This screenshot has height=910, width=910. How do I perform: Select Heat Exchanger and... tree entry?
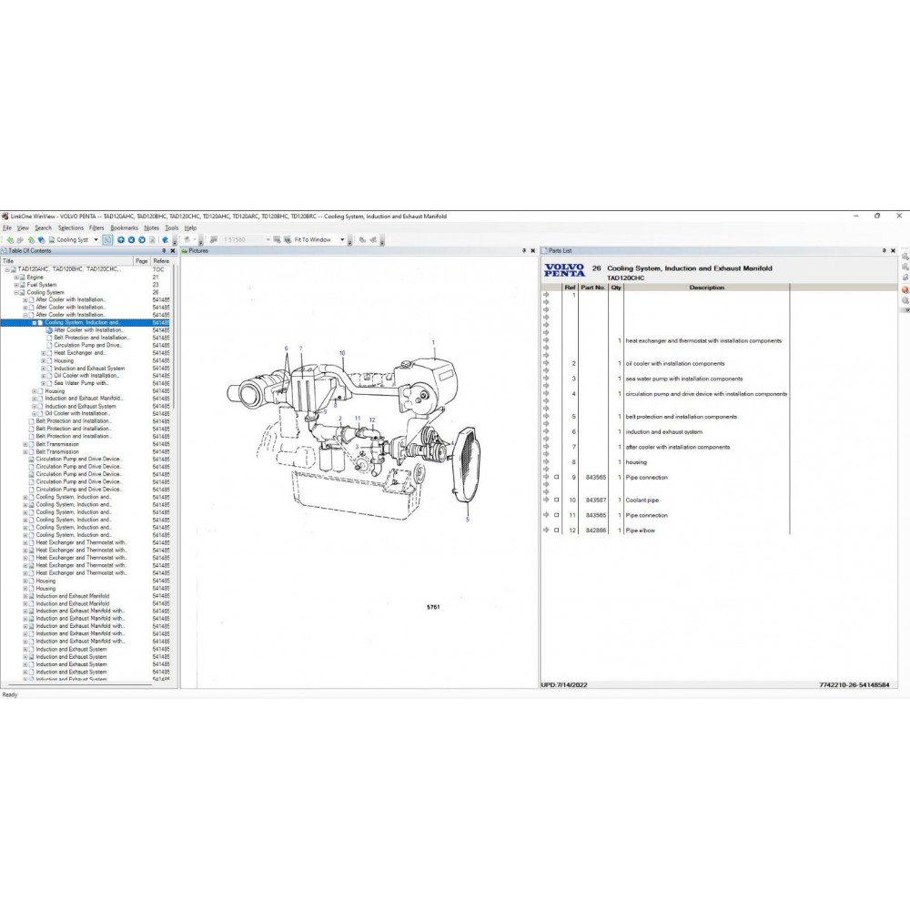[79, 353]
